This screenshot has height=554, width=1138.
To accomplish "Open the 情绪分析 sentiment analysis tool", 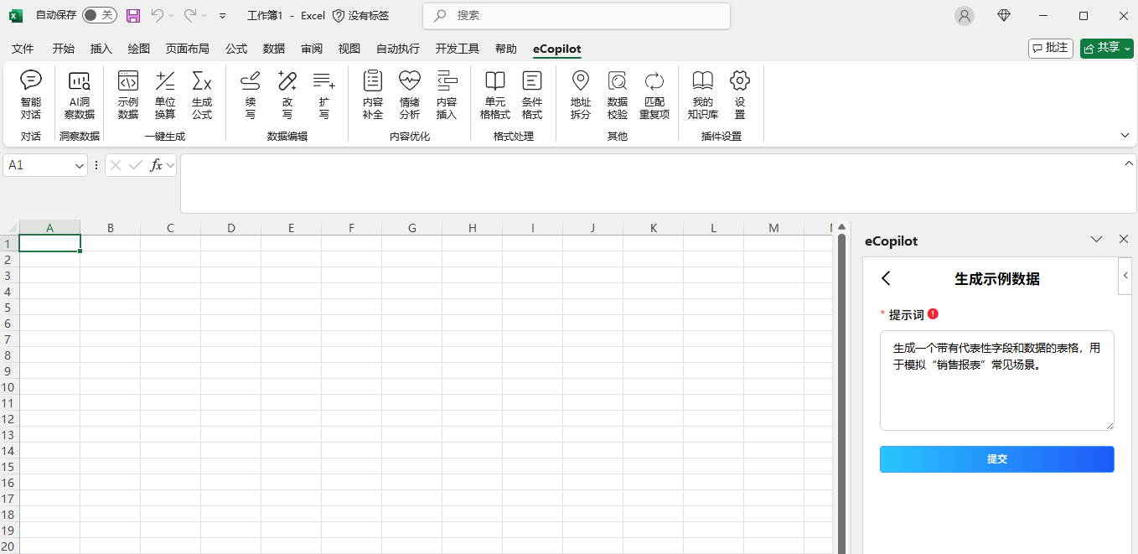I will [409, 95].
